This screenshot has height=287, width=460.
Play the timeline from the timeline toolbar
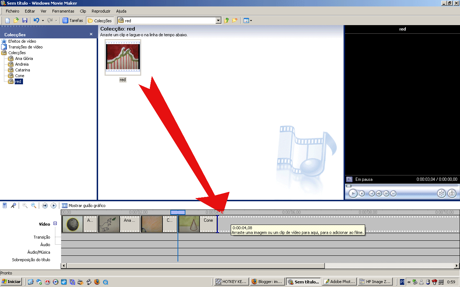pyautogui.click(x=54, y=206)
